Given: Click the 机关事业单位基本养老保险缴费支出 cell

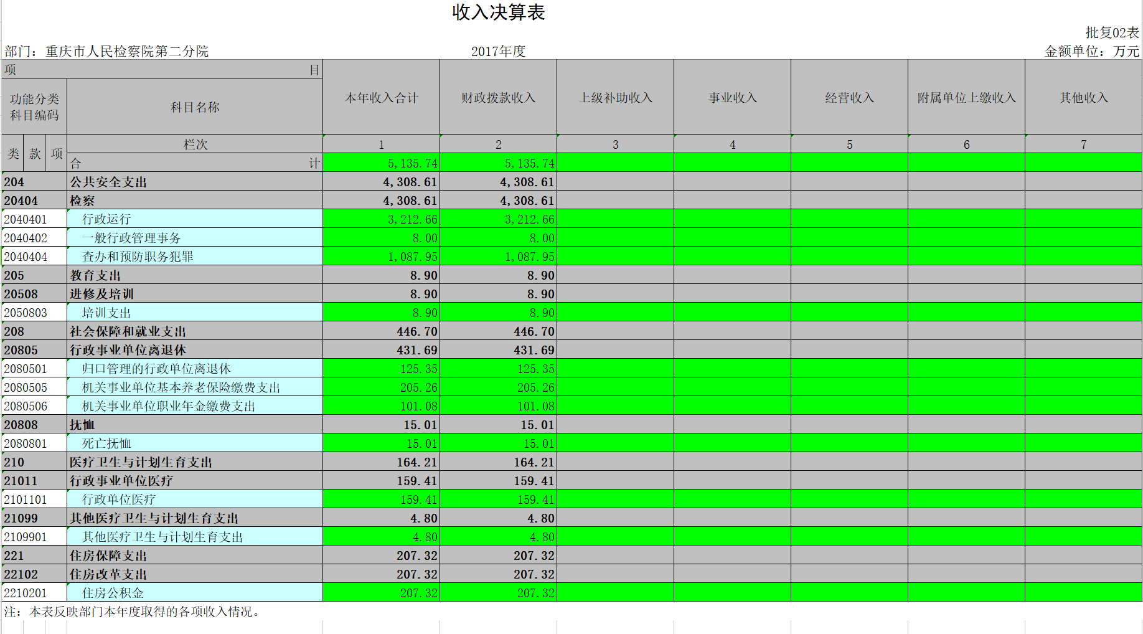Looking at the screenshot, I should (195, 387).
